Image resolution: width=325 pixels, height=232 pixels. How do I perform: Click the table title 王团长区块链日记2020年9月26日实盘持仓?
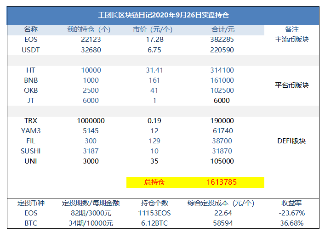163,15
